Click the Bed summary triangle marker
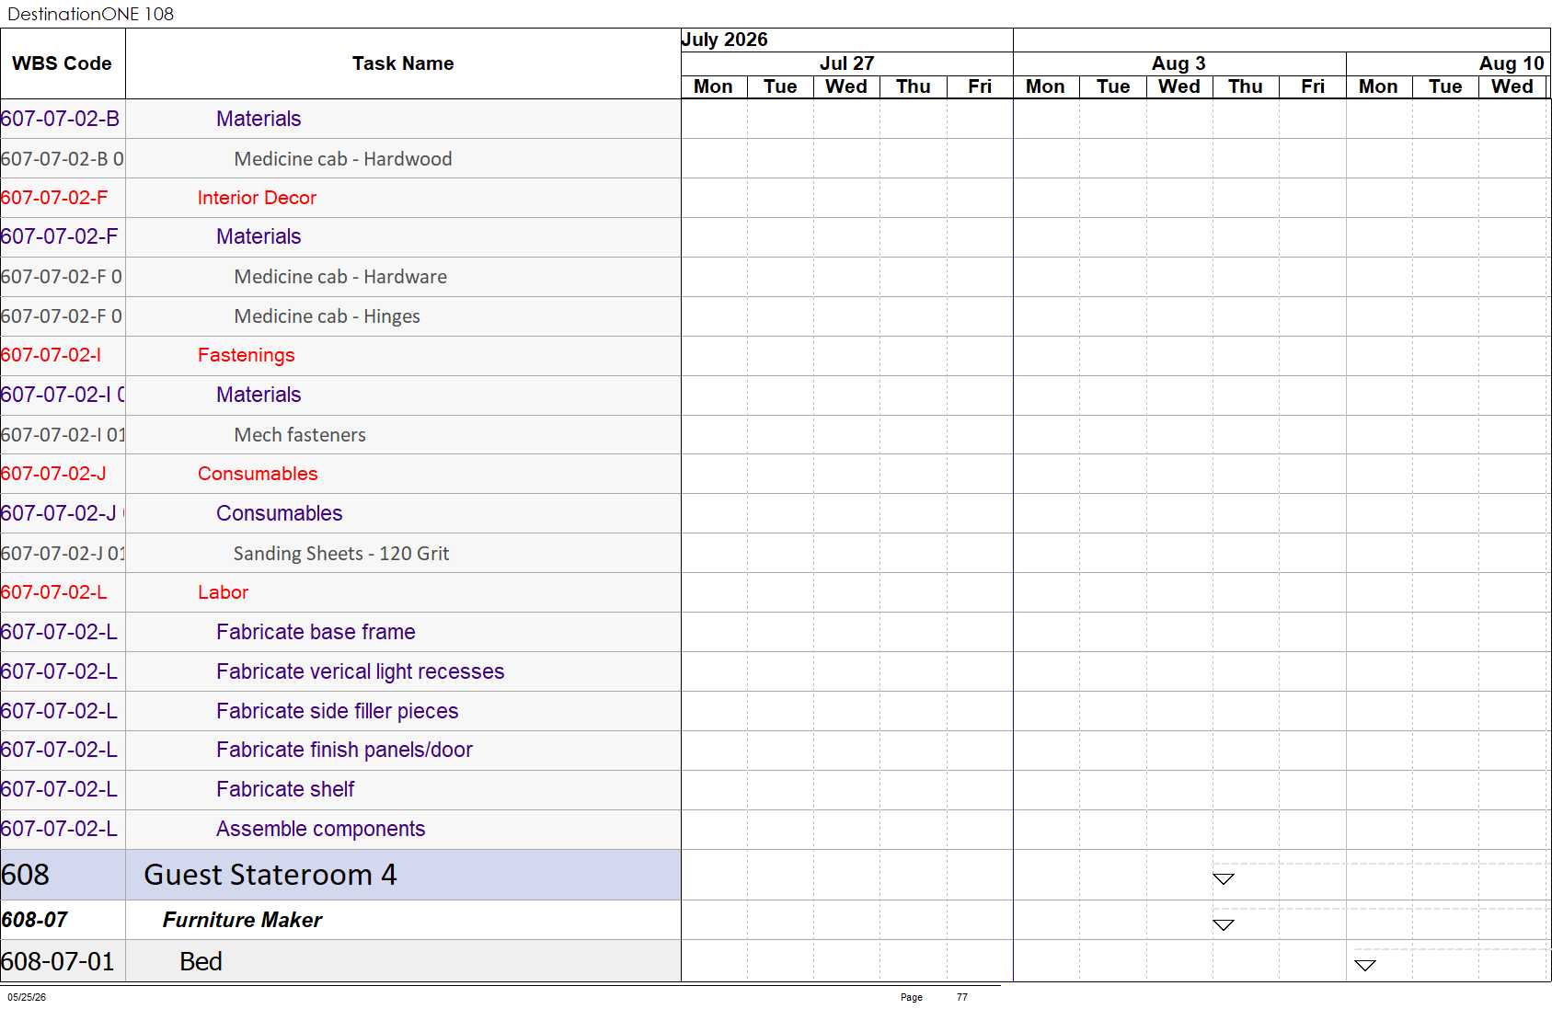1552x1009 pixels. [x=1365, y=966]
